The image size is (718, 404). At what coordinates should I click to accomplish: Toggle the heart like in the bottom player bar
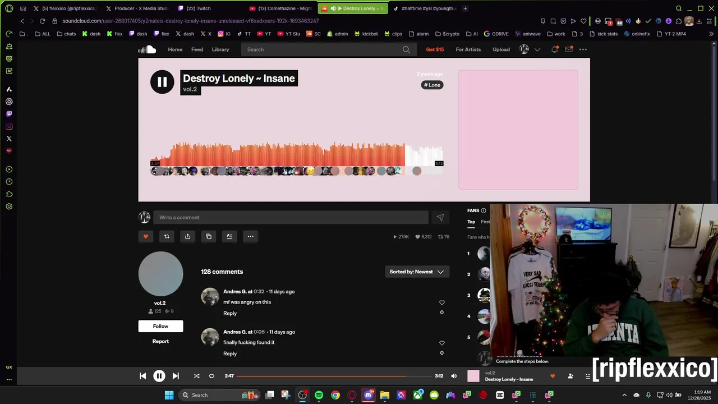tap(553, 376)
